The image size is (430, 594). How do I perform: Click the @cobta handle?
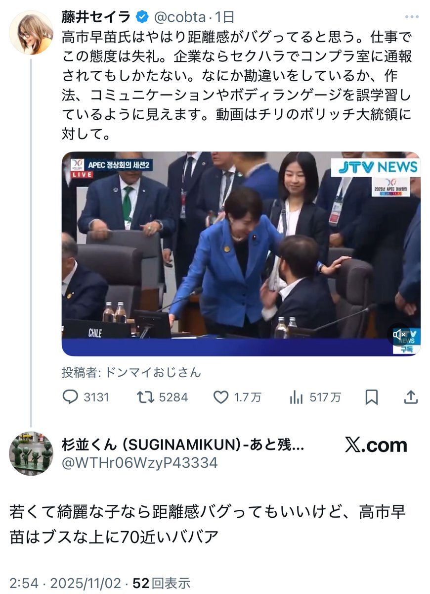(x=179, y=17)
